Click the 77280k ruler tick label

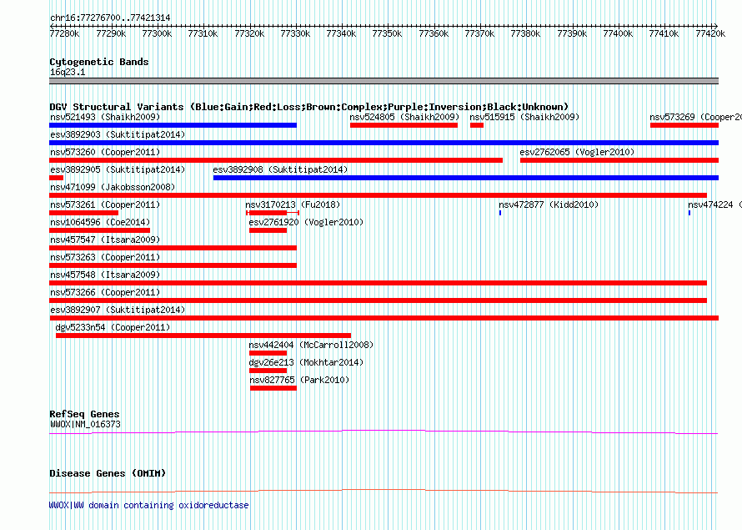coord(64,33)
